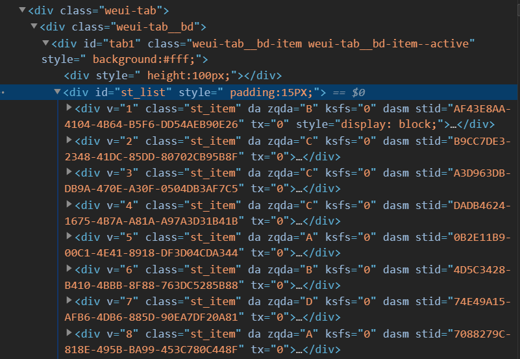Screen dimensions: 520x359
Task: Click the "st_list" id attribute value
Action: pyautogui.click(x=142, y=92)
